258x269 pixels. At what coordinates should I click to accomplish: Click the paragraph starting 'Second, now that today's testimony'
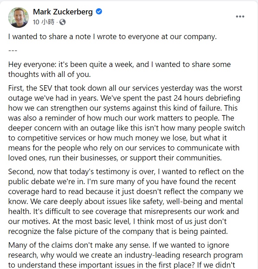point(126,201)
